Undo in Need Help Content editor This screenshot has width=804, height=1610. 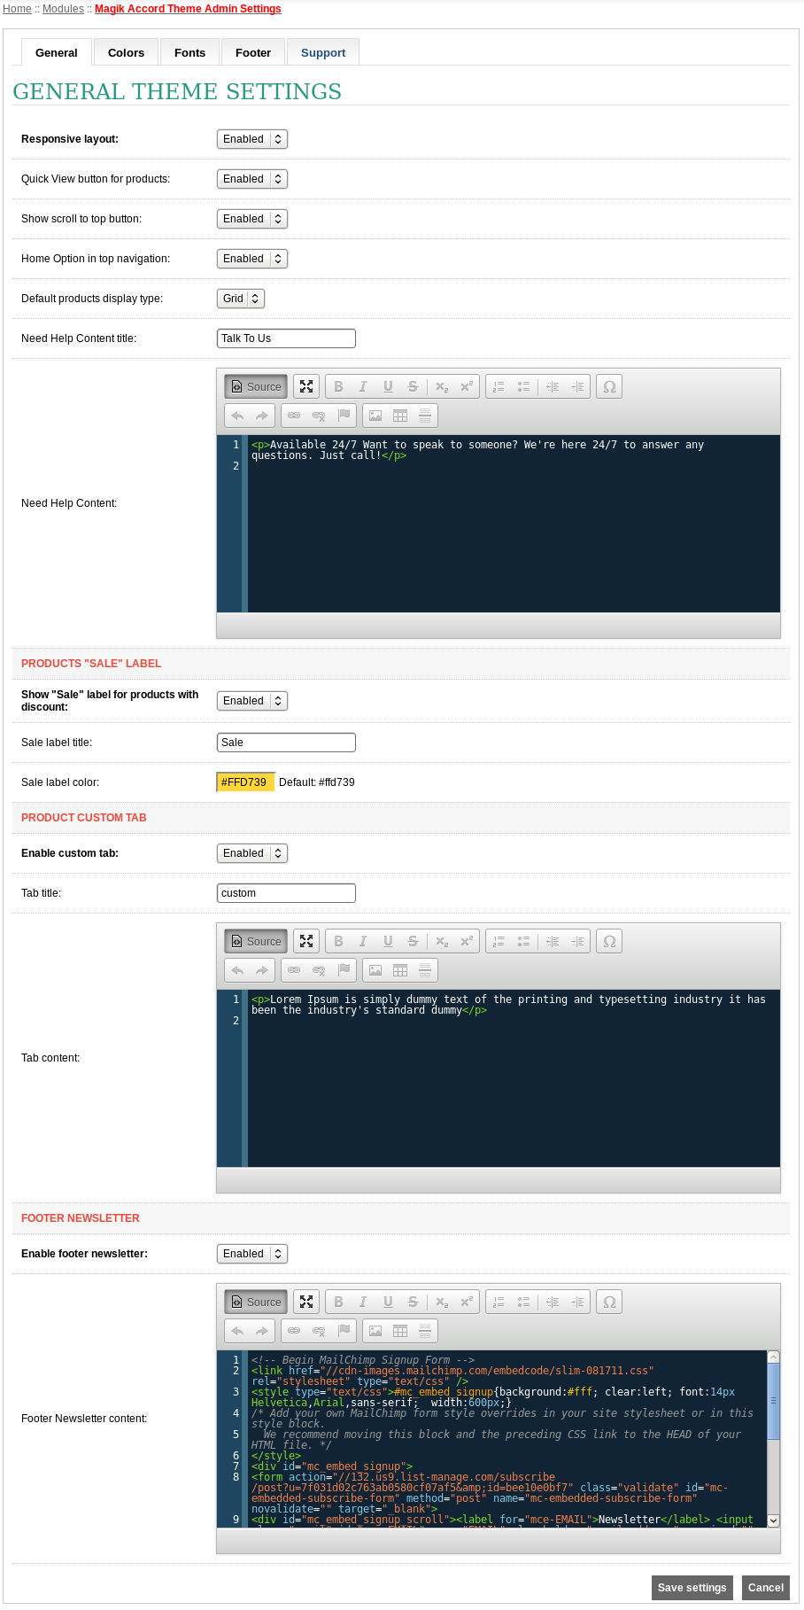237,416
